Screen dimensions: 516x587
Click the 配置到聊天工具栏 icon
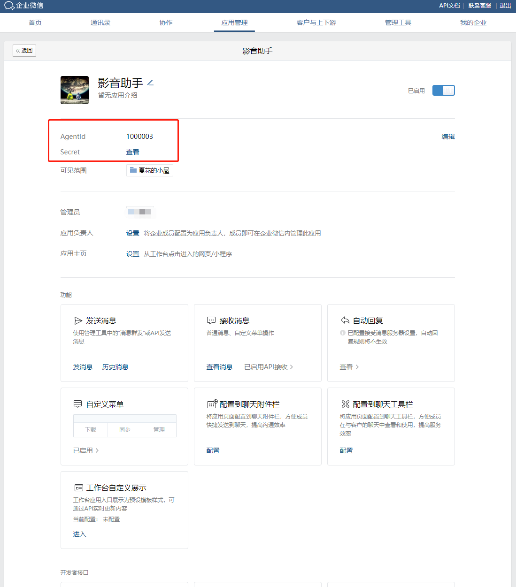(346, 404)
